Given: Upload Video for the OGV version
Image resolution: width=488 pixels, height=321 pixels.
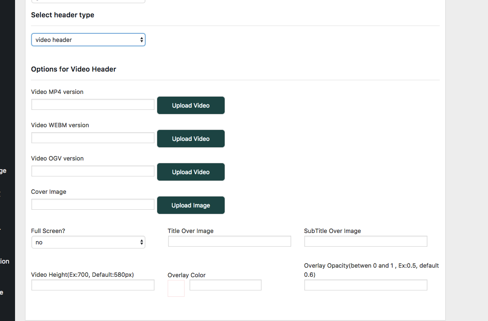Looking at the screenshot, I should 191,172.
